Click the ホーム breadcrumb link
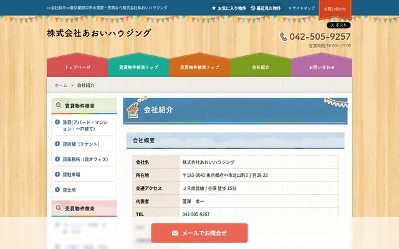Screen dimensions: 399x249 pyautogui.click(x=61, y=85)
